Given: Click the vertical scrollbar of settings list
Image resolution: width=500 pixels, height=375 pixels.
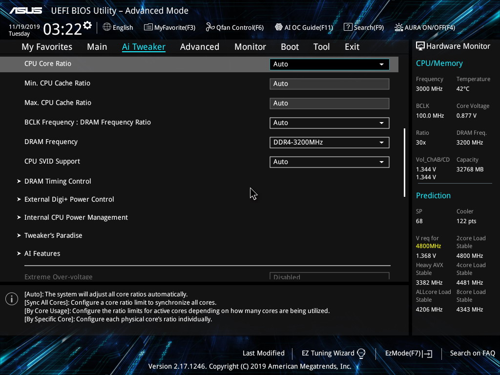Looking at the screenshot, I should (x=404, y=163).
